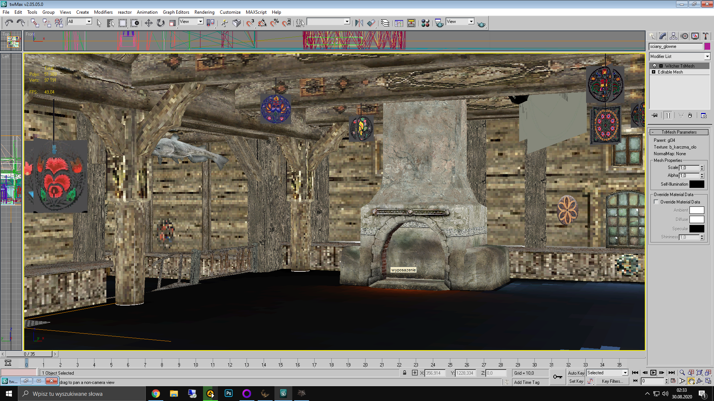Open Mirror Selected Objects tool

(359, 23)
